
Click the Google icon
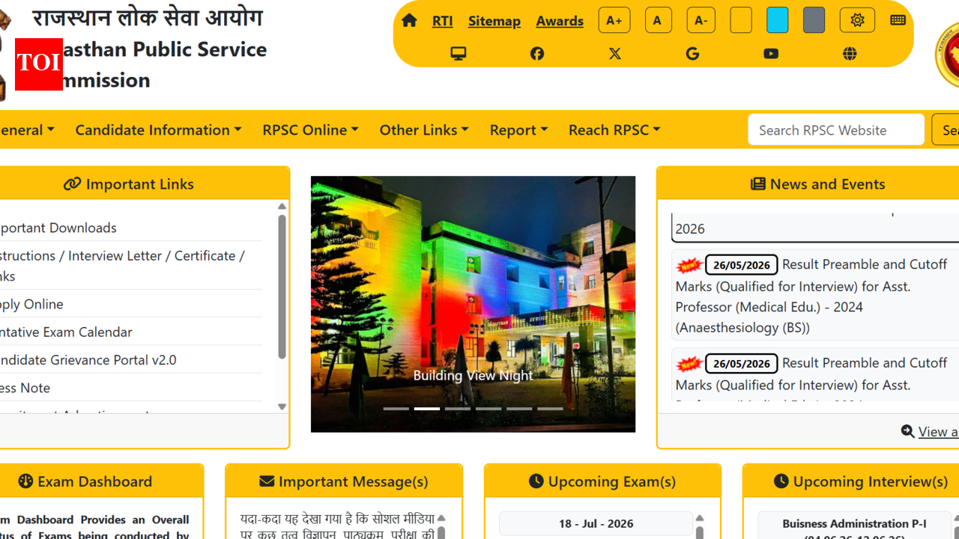click(692, 54)
